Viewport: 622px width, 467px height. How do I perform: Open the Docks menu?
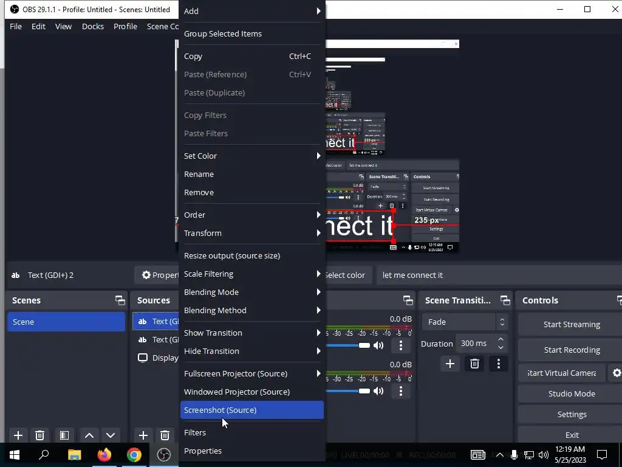tap(93, 26)
